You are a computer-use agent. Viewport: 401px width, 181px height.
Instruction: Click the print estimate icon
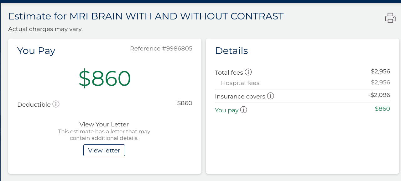pyautogui.click(x=390, y=18)
